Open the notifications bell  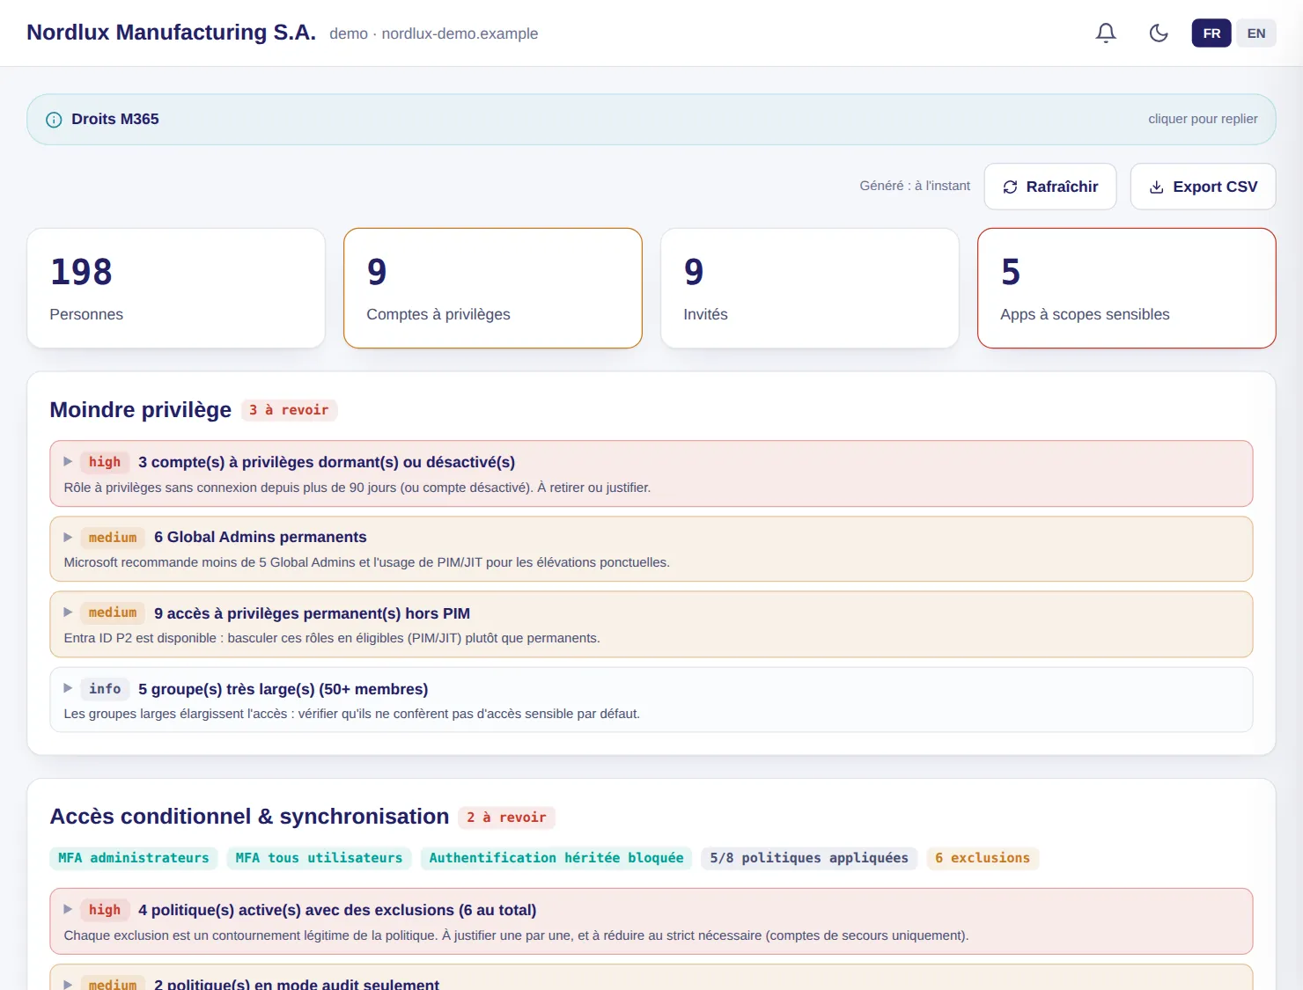1106,33
